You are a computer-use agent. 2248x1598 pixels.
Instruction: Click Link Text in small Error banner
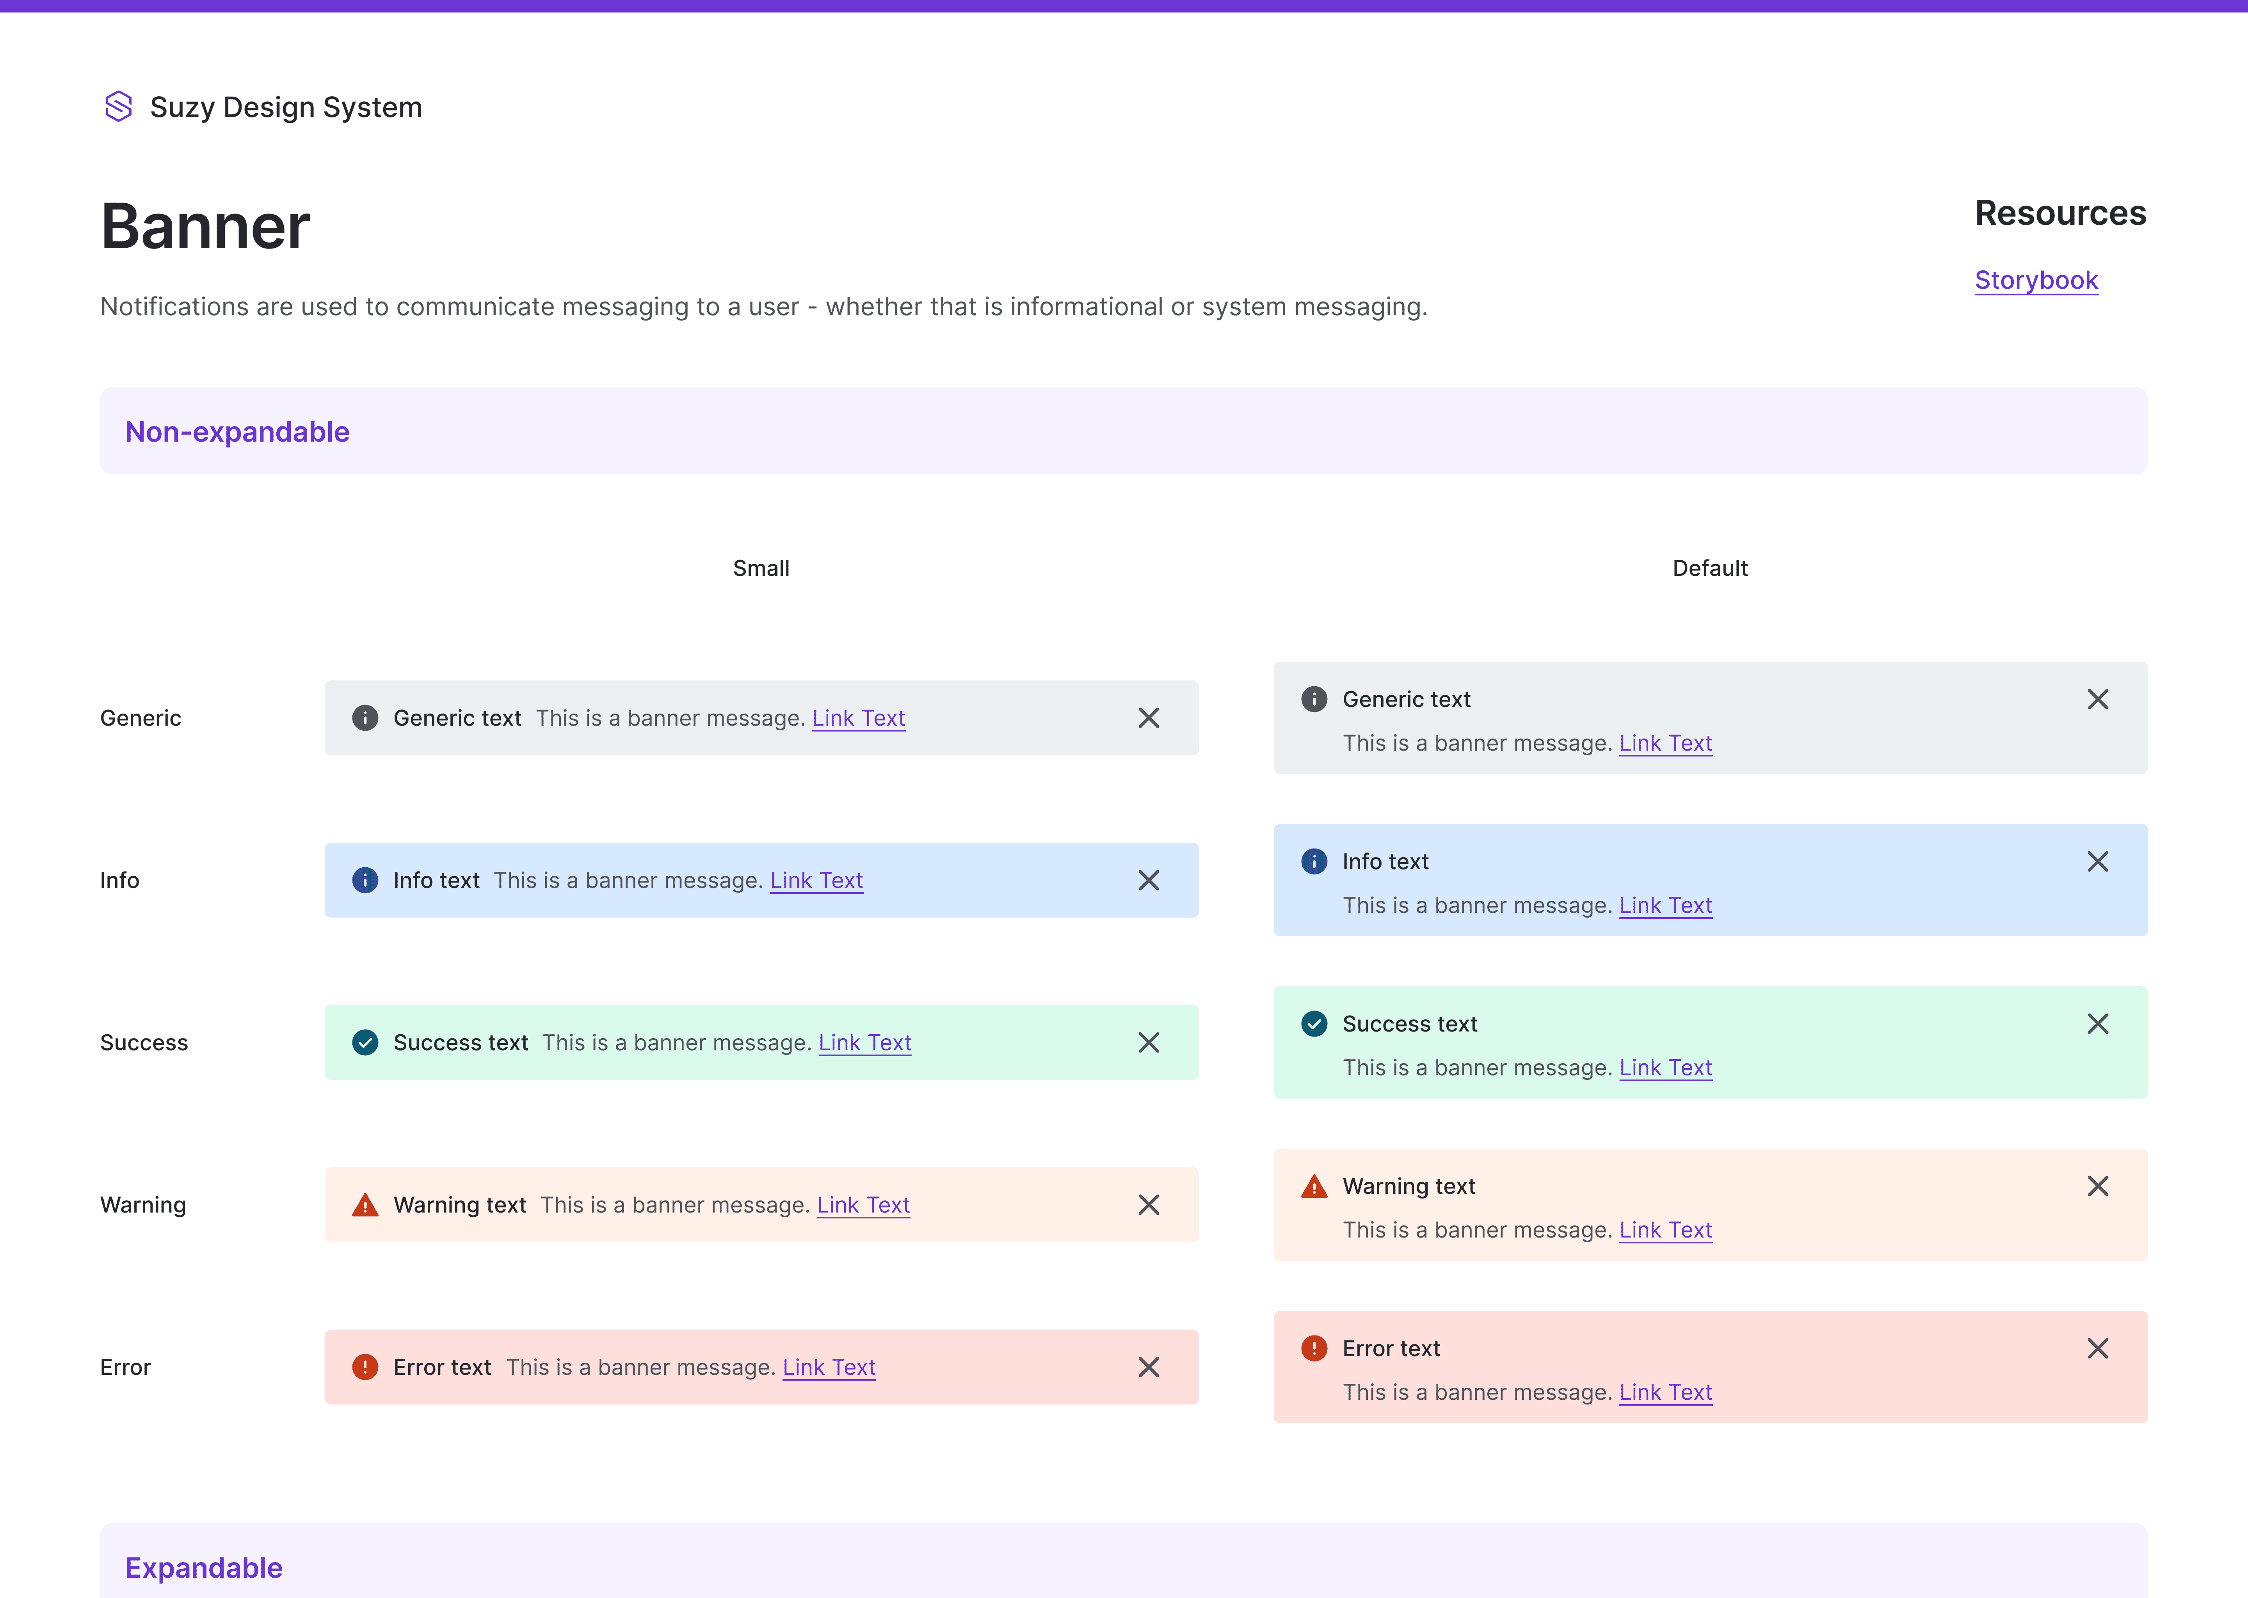(829, 1368)
